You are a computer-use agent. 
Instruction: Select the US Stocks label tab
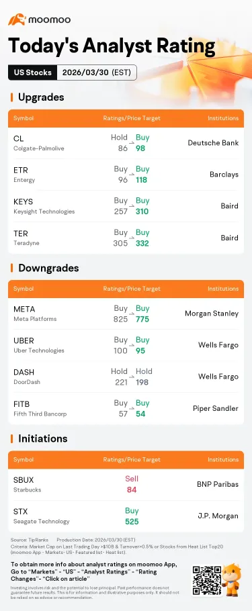[33, 73]
